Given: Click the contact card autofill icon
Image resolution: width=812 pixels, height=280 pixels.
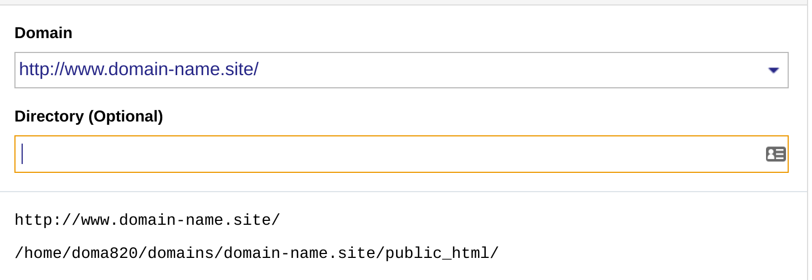Looking at the screenshot, I should (x=775, y=154).
